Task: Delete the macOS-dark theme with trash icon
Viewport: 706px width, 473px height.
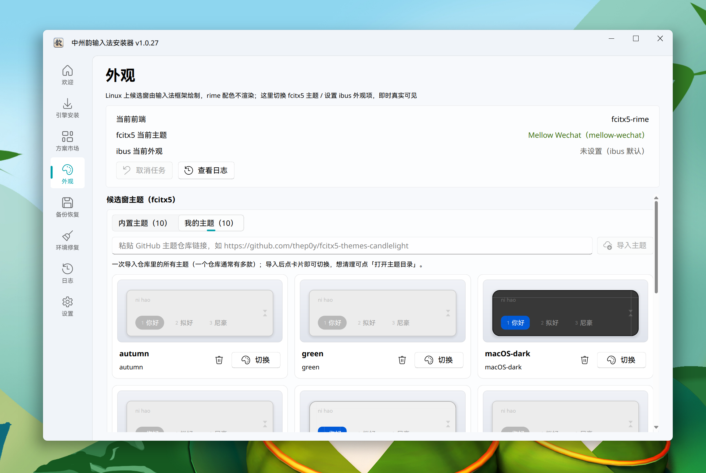Action: pos(585,360)
